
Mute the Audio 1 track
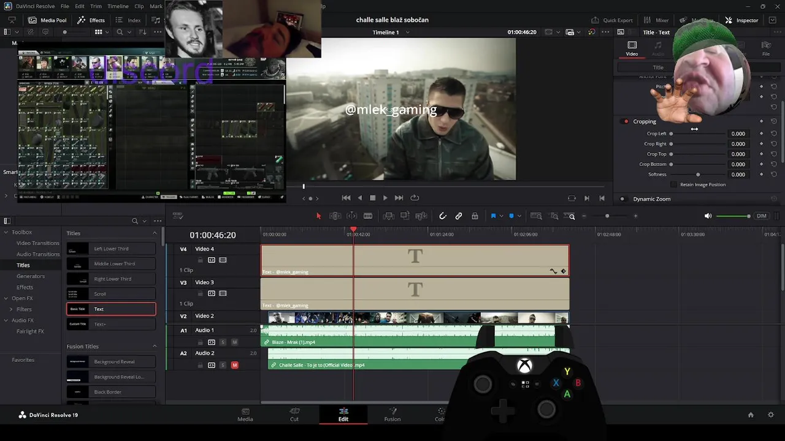234,342
